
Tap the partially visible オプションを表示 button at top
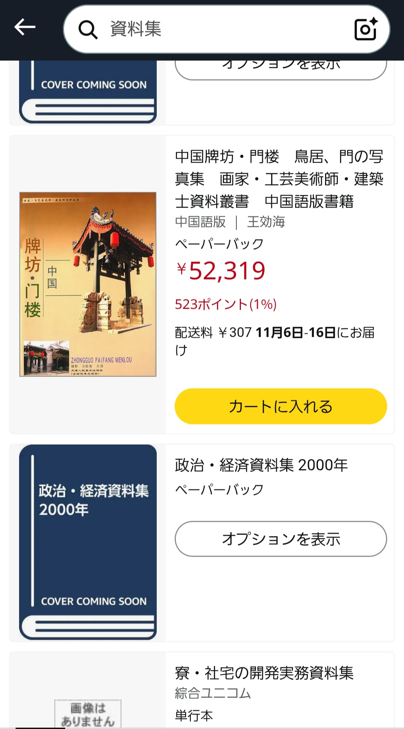point(281,70)
